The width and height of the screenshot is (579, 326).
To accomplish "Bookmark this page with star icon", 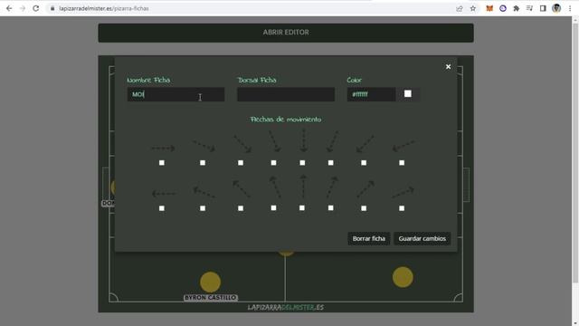I will [473, 8].
